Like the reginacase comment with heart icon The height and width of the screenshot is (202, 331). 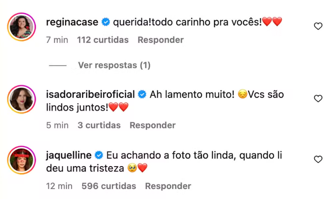coord(318,26)
